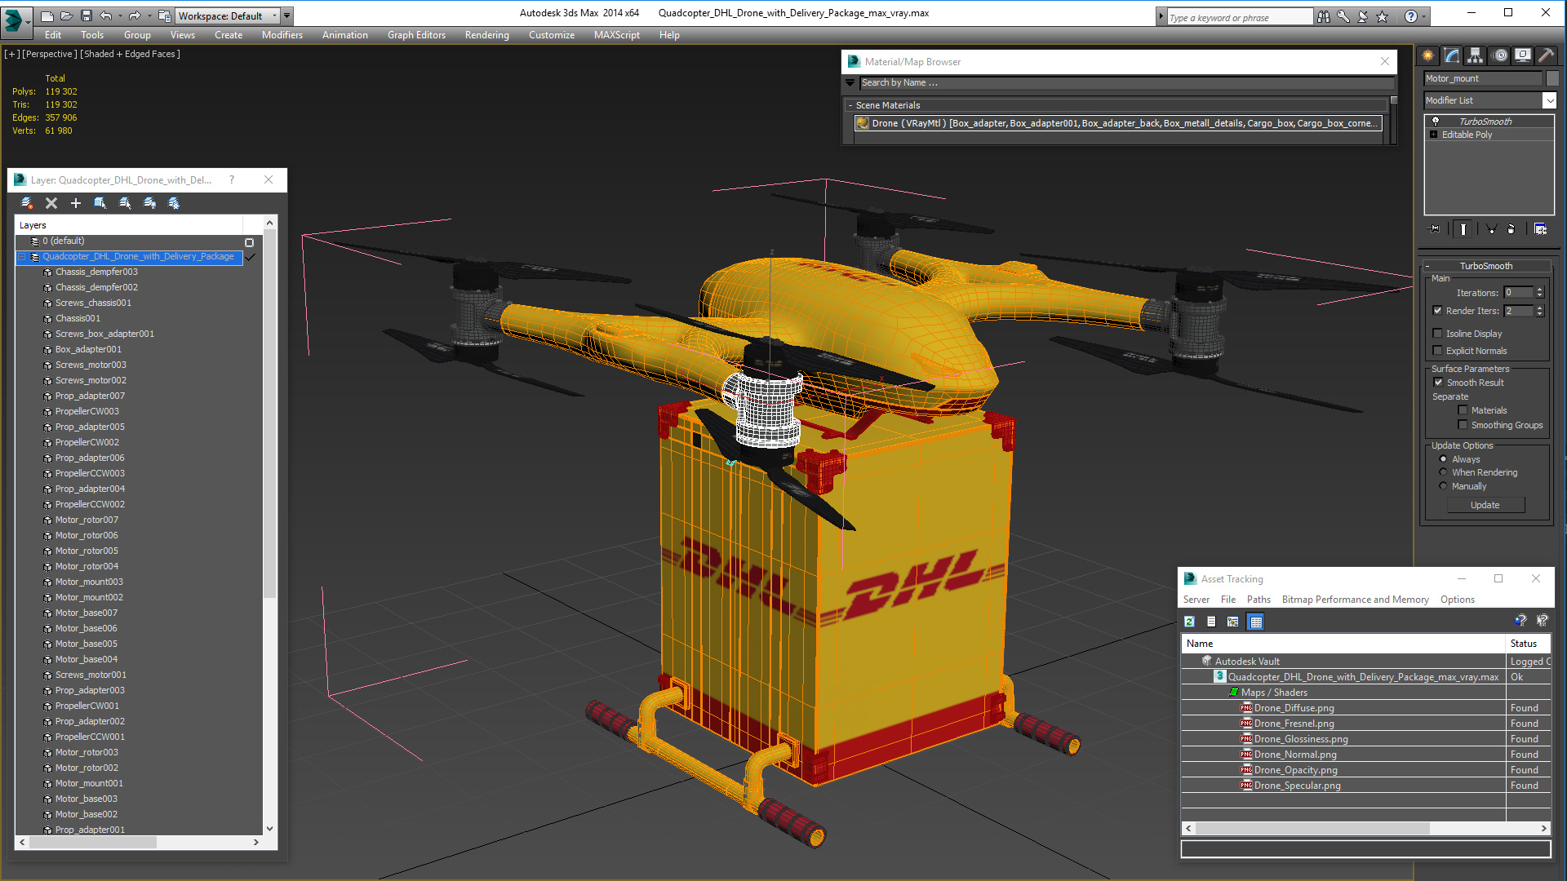Toggle Show End Result icon in modifier stack
The height and width of the screenshot is (881, 1567).
[1463, 229]
